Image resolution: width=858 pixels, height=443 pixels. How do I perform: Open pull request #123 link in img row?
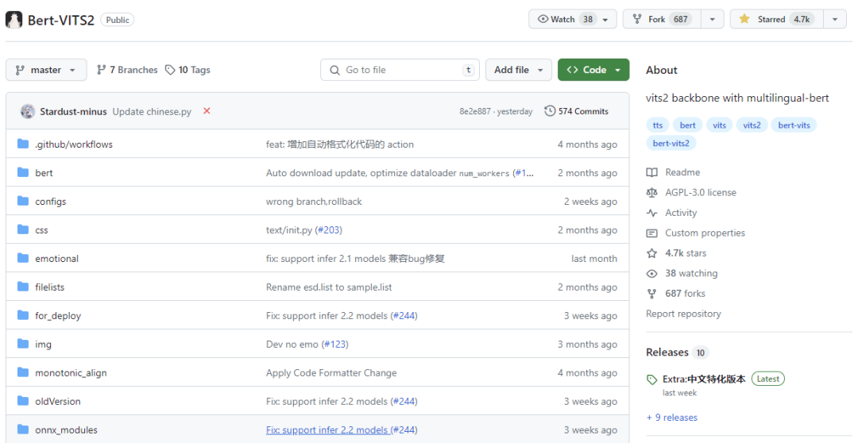335,345
